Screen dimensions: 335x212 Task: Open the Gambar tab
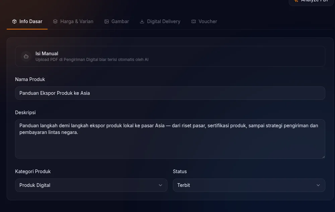(x=117, y=21)
